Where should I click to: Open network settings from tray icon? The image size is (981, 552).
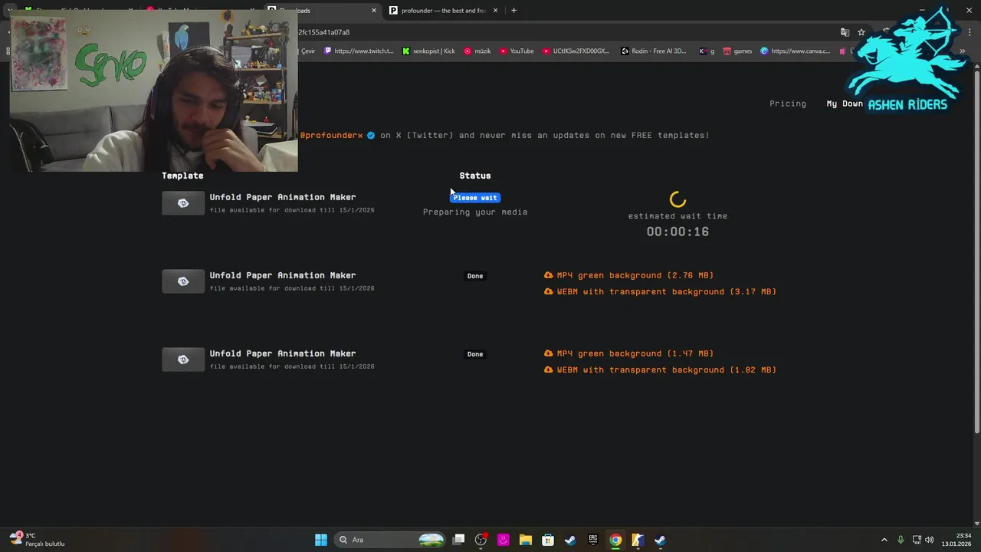click(x=917, y=540)
